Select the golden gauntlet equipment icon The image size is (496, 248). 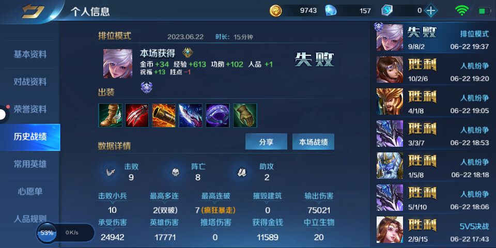point(245,115)
